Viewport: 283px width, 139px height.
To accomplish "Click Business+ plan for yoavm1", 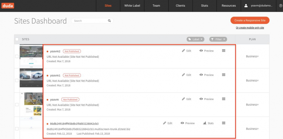I will tap(252, 80).
